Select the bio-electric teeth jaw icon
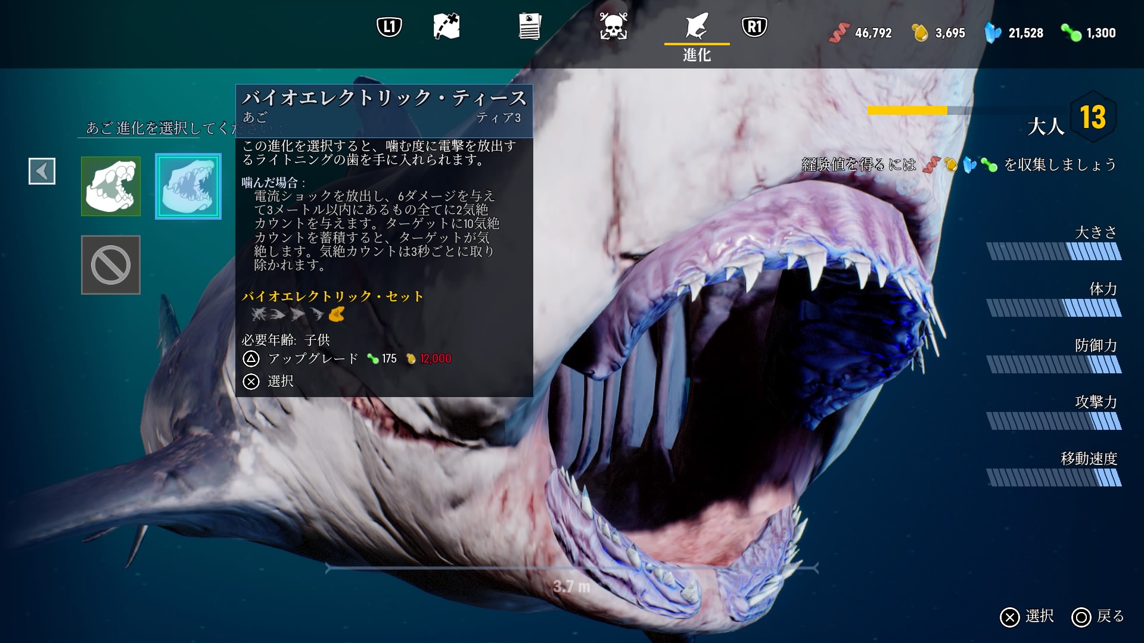This screenshot has height=643, width=1144. click(x=188, y=186)
